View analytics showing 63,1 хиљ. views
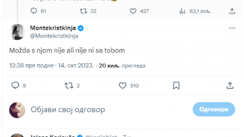Image resolution: width=244 pixels, height=137 pixels. click(x=183, y=11)
